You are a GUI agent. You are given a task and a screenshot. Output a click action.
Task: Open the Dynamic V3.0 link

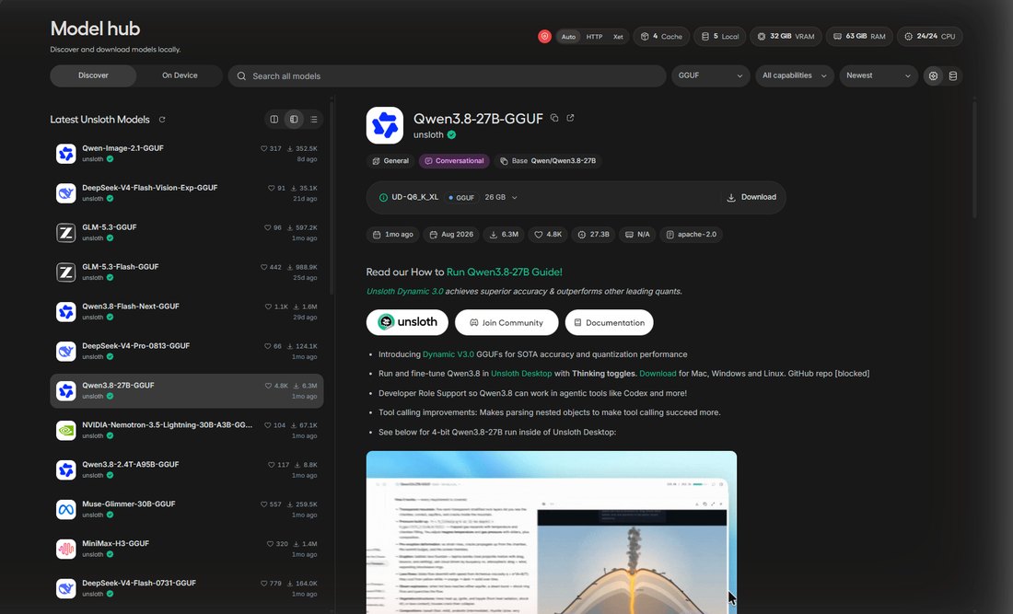[x=448, y=354]
